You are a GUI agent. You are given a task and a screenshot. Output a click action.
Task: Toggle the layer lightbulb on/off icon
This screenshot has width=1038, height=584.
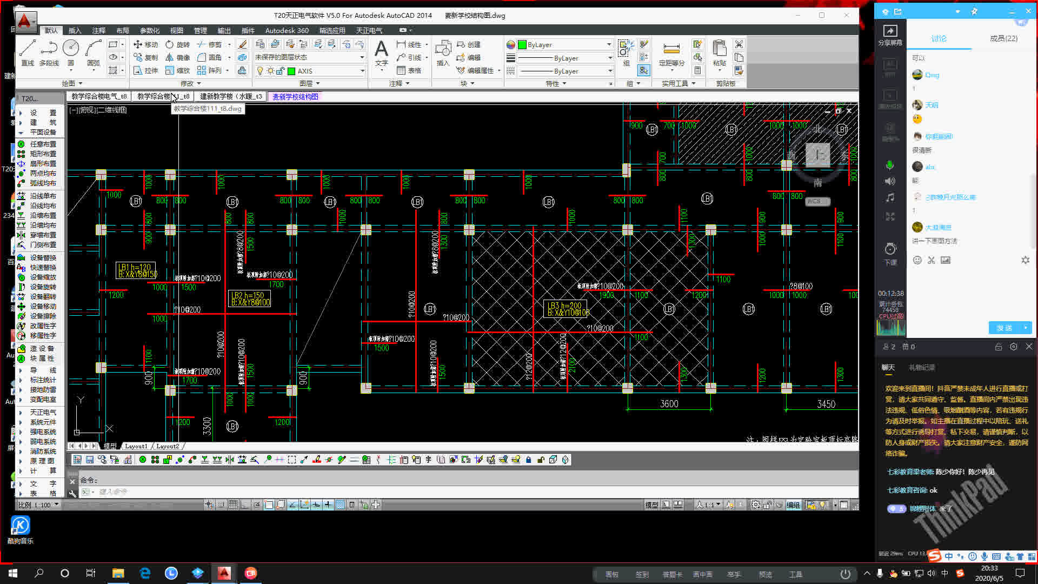point(260,71)
